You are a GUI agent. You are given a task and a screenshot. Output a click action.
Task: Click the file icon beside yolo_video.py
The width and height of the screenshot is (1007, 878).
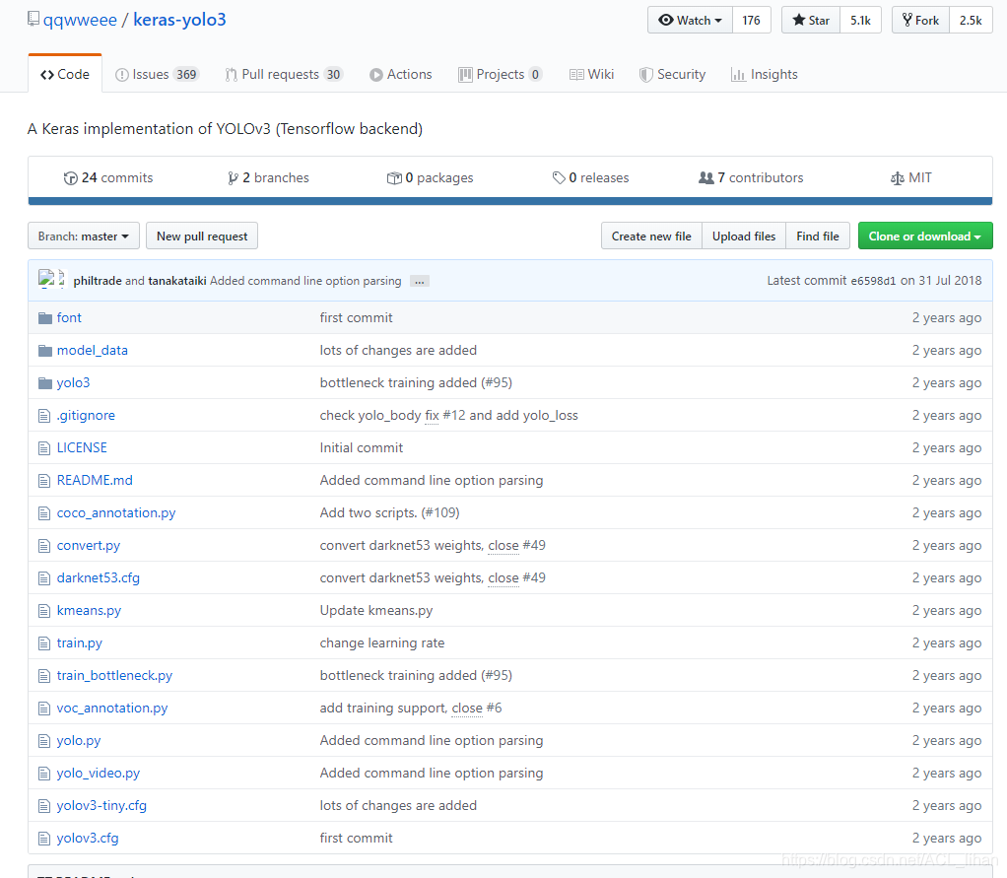coord(44,774)
